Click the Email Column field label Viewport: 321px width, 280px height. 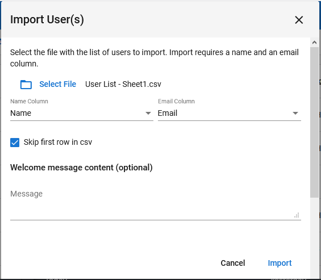(176, 101)
